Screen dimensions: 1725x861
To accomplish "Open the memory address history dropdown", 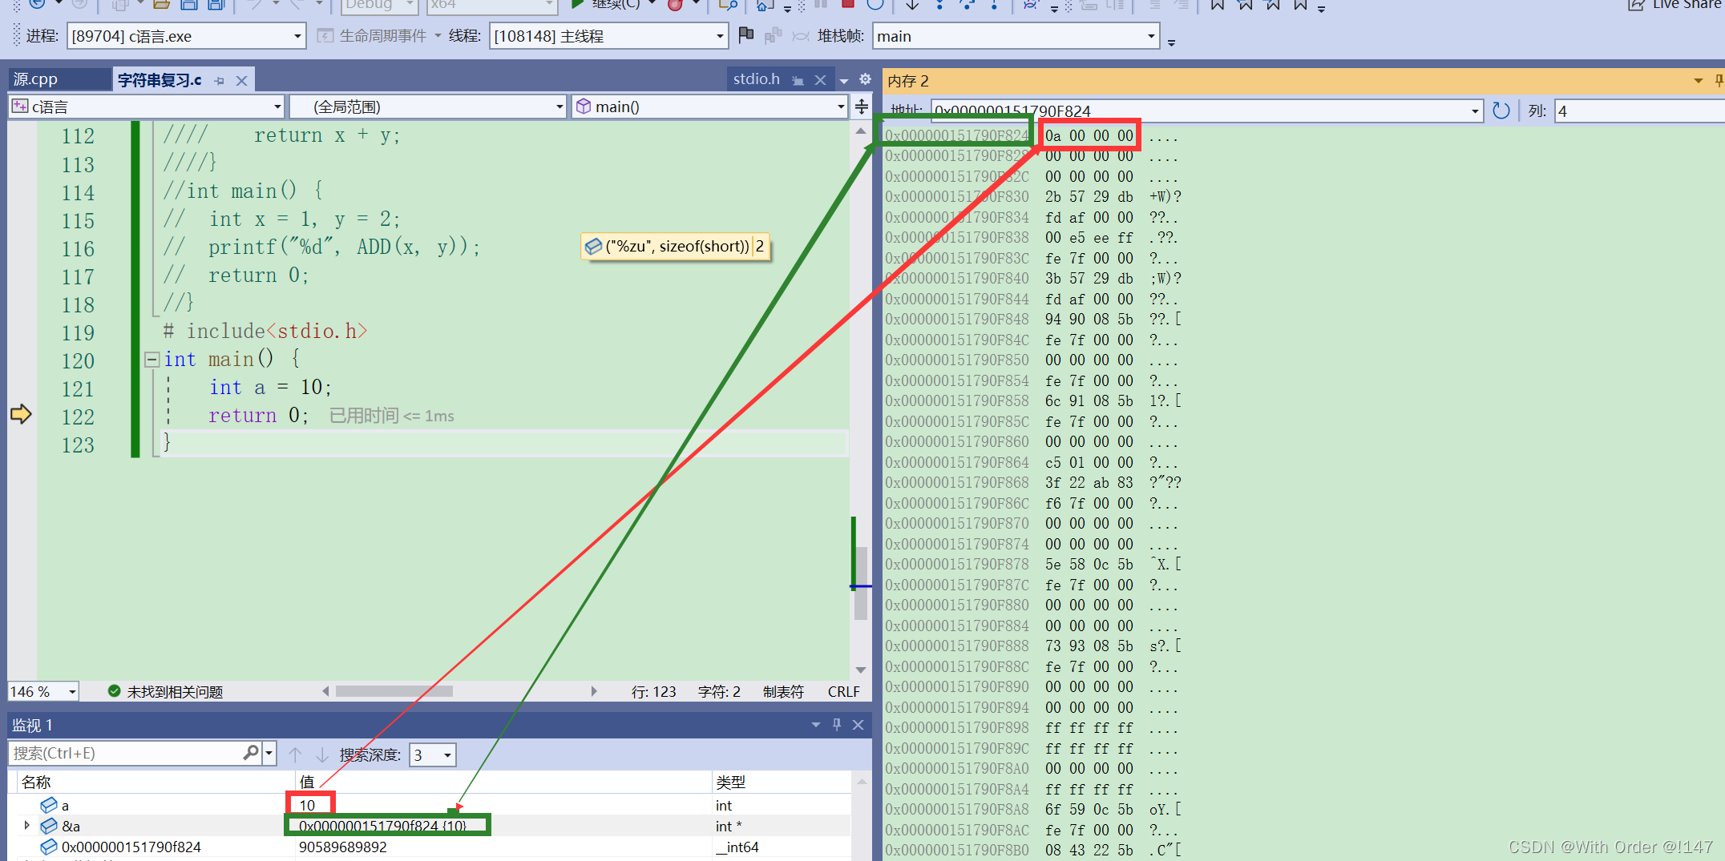I will click(1475, 111).
